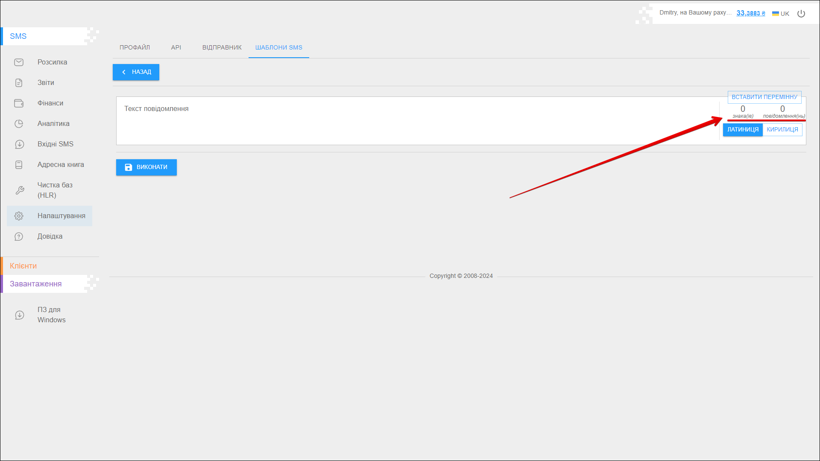Open Звіти via document icon
The image size is (820, 461).
click(x=19, y=83)
